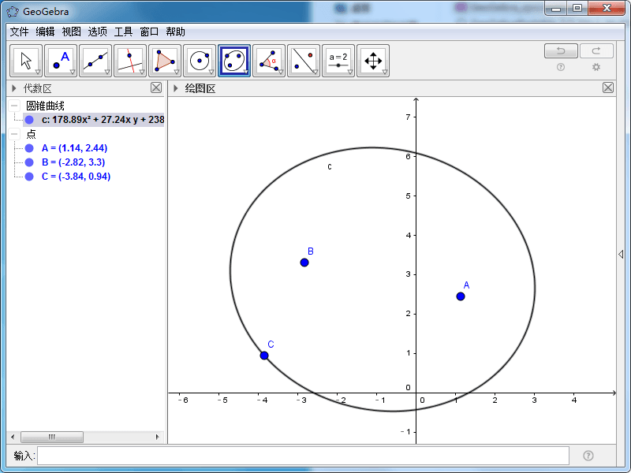Collapse the 圆锥曲线 tree group
631x473 pixels.
pyautogui.click(x=15, y=106)
